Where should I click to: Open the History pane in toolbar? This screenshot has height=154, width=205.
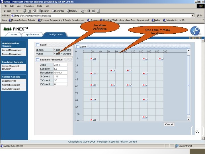pyautogui.click(x=72, y=11)
